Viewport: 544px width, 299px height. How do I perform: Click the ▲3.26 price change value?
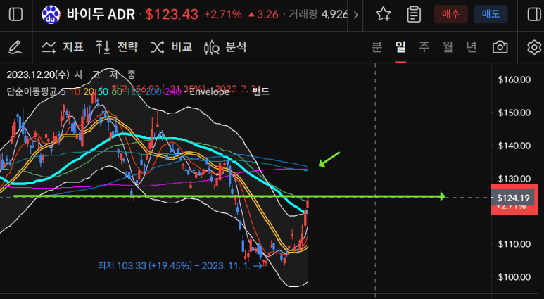[263, 15]
